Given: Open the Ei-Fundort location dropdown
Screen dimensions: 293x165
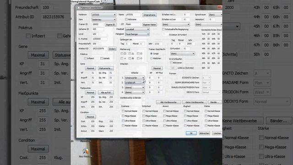Looking at the screenshot, I should pyautogui.click(x=182, y=54).
